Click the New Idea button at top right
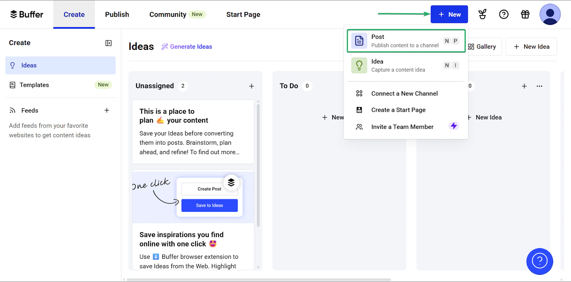This screenshot has height=282, width=571. tap(531, 47)
